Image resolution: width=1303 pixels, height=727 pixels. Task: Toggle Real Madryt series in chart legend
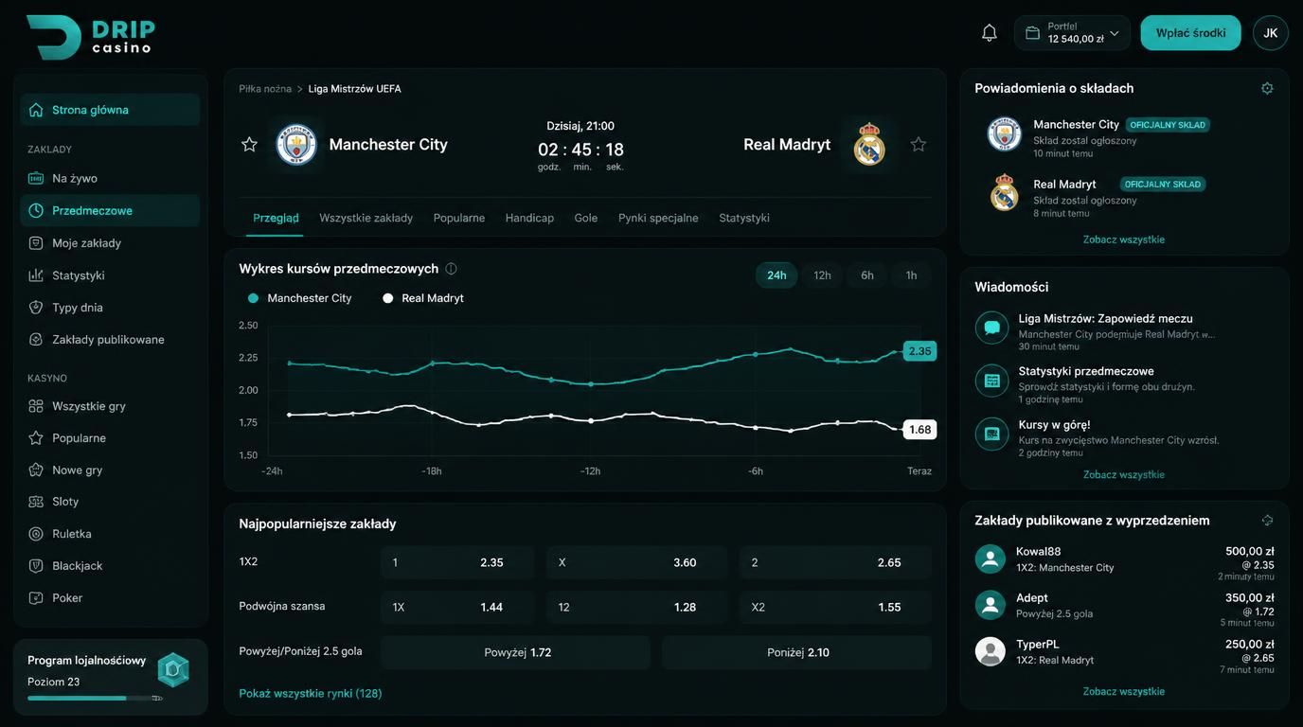423,298
